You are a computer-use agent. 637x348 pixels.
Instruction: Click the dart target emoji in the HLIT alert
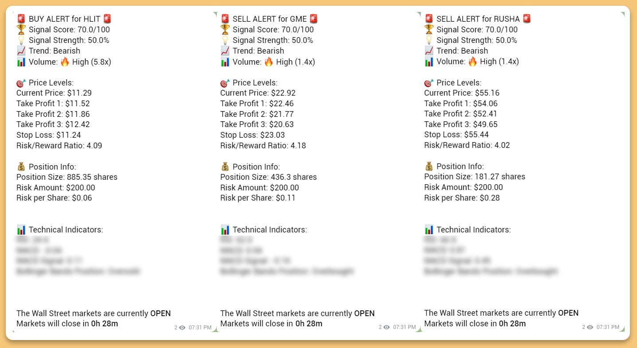click(x=21, y=82)
